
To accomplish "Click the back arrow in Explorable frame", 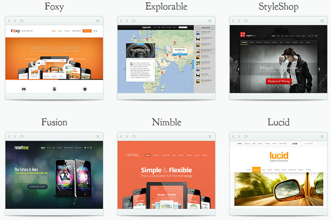I will 121,21.
